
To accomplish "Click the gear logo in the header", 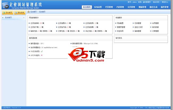I will pos(6,6).
